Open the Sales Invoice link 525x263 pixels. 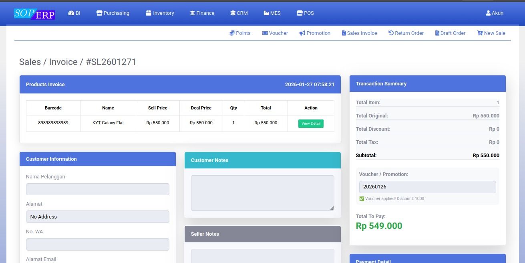click(359, 33)
